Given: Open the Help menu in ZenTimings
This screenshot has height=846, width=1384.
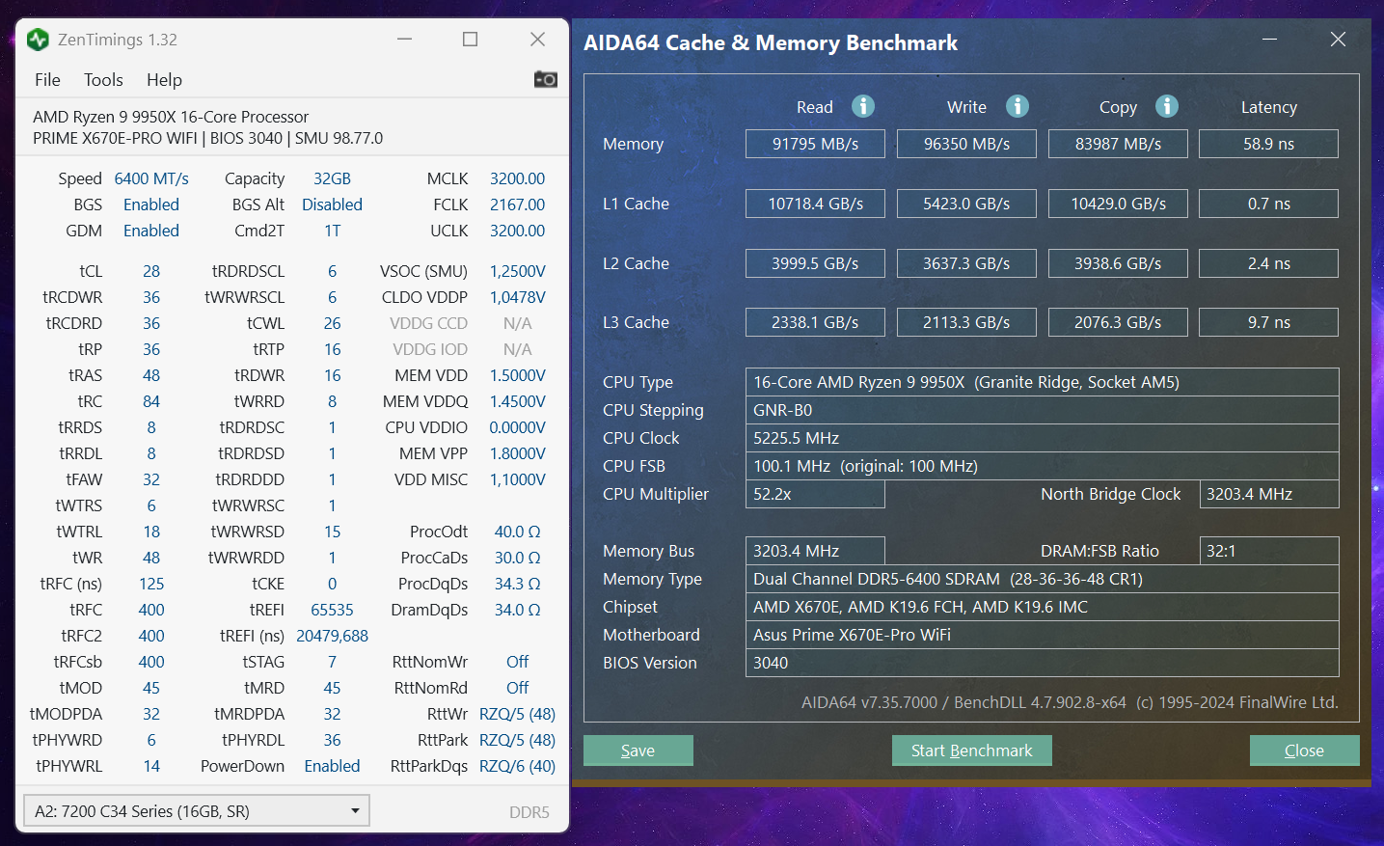Looking at the screenshot, I should [x=164, y=80].
